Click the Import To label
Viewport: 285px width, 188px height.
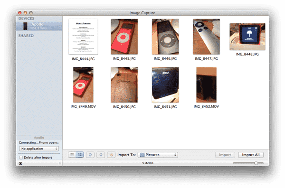coord(127,155)
